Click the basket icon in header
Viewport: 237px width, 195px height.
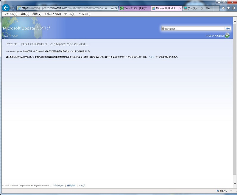point(227,35)
